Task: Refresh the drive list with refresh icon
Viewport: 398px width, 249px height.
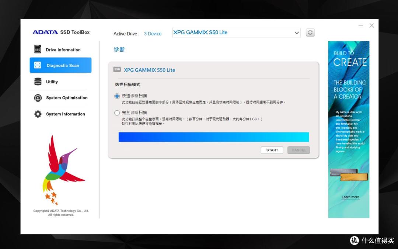Action: click(x=310, y=32)
